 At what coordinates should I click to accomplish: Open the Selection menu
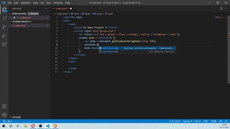(x=26, y=3)
